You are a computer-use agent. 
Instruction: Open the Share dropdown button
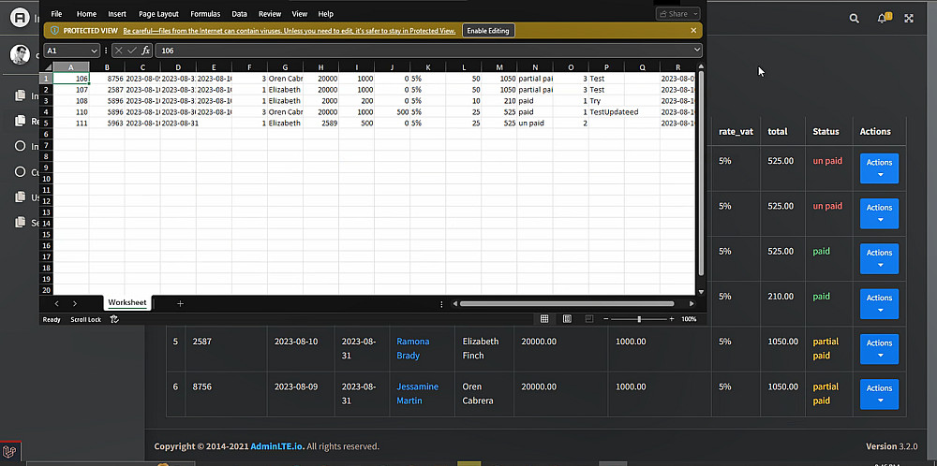pos(677,14)
